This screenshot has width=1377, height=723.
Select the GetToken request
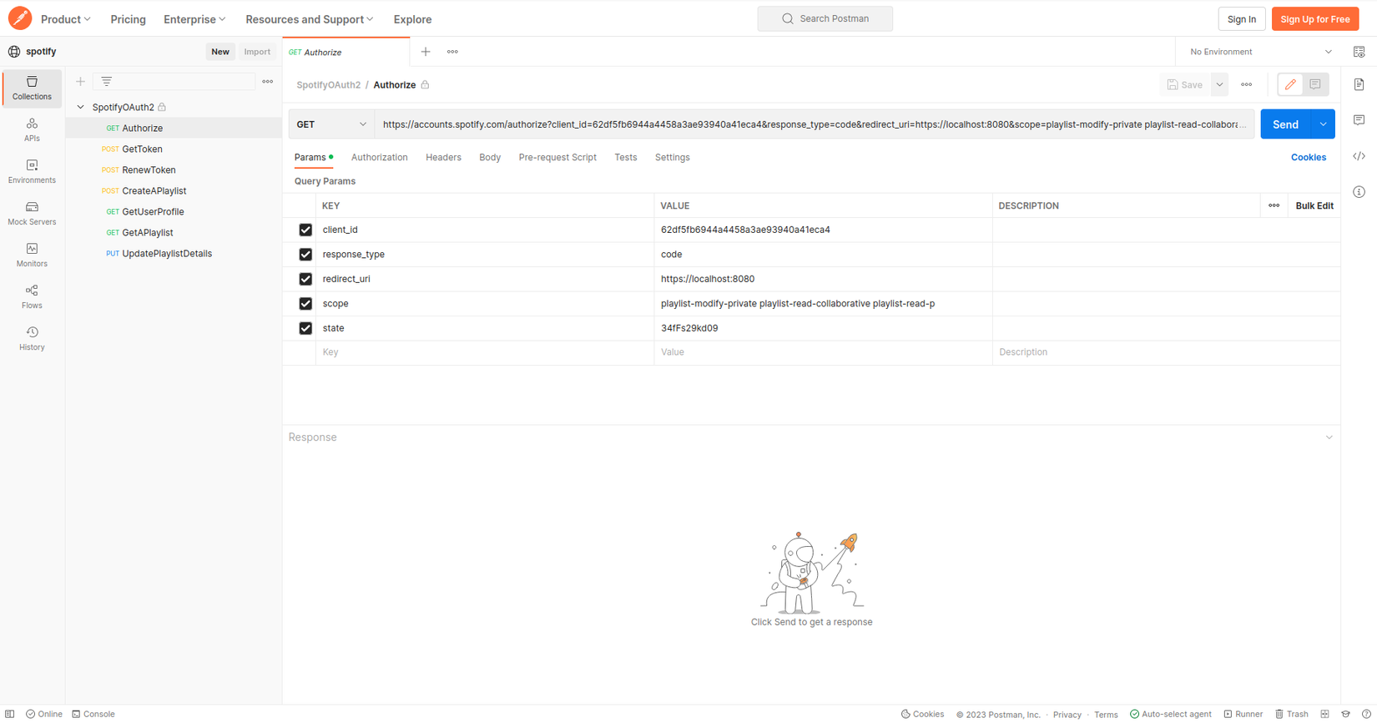174,149
